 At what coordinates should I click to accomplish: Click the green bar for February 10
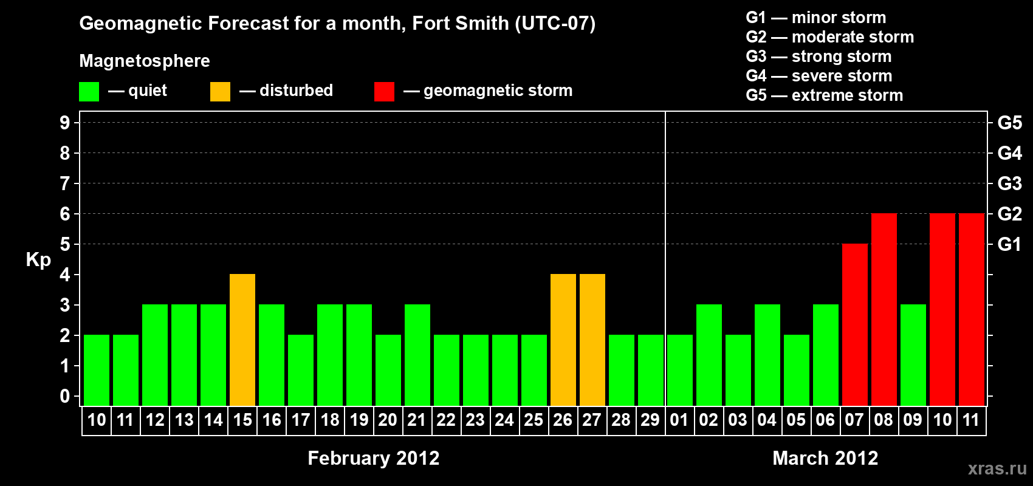pyautogui.click(x=97, y=371)
